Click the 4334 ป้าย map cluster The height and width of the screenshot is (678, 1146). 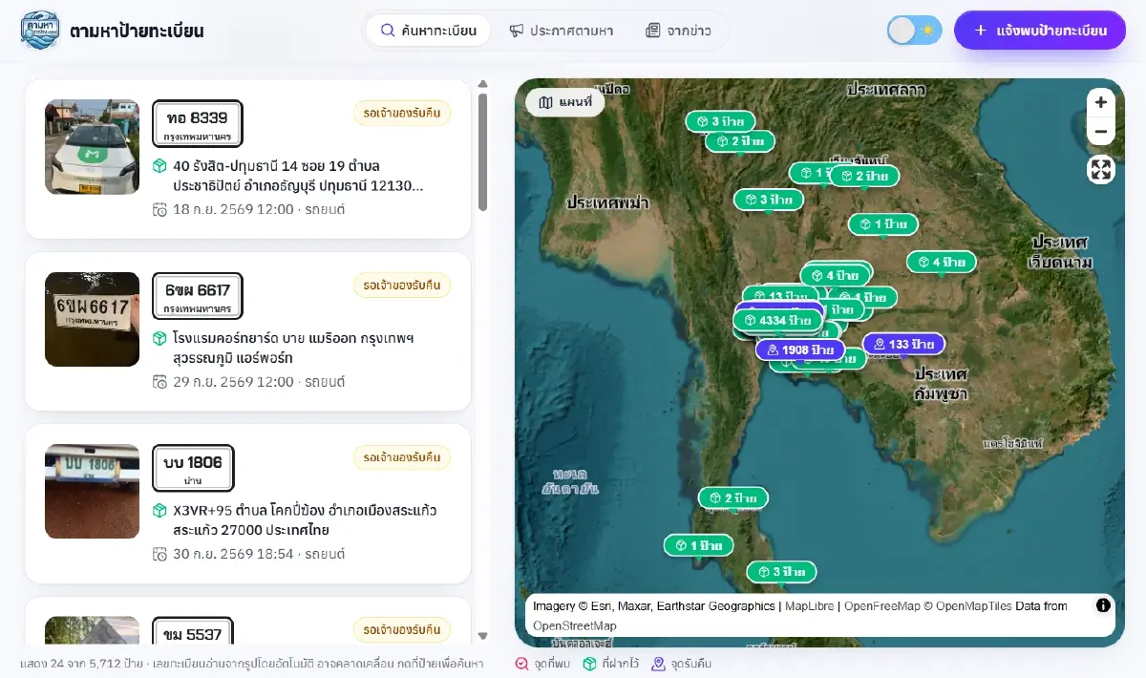coord(778,321)
